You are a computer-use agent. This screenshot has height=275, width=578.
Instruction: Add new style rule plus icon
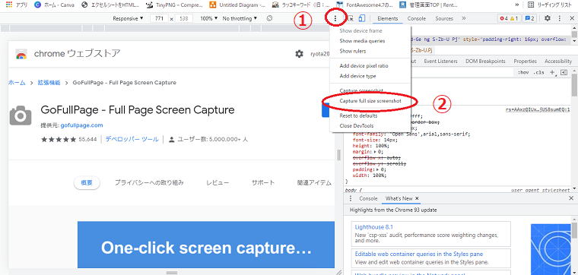click(552, 72)
